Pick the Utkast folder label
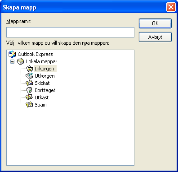 [42, 98]
